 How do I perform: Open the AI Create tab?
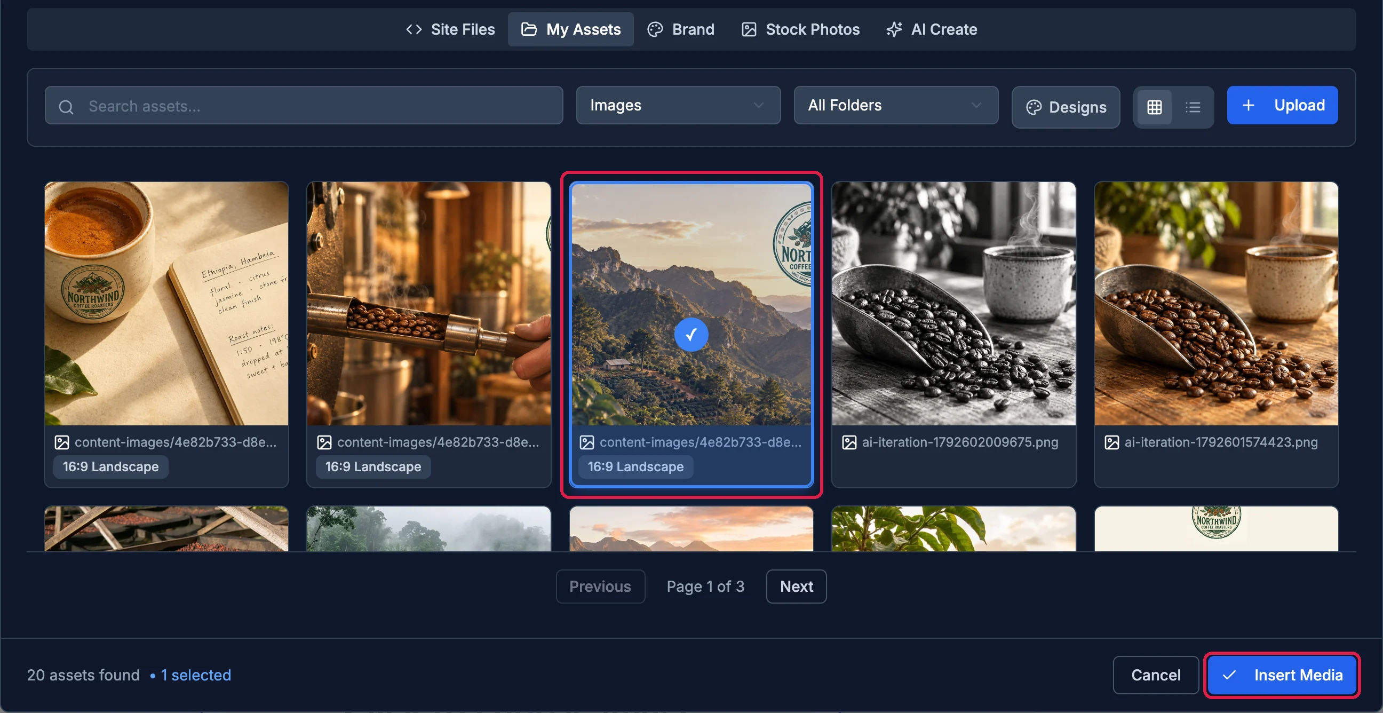tap(932, 29)
